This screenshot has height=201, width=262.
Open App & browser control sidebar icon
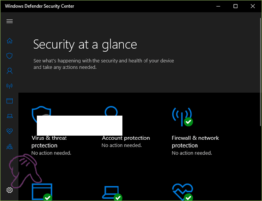tap(9, 101)
